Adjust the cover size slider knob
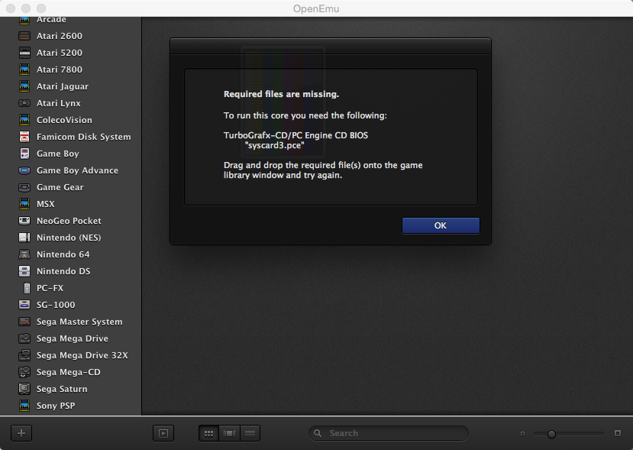 tap(551, 434)
